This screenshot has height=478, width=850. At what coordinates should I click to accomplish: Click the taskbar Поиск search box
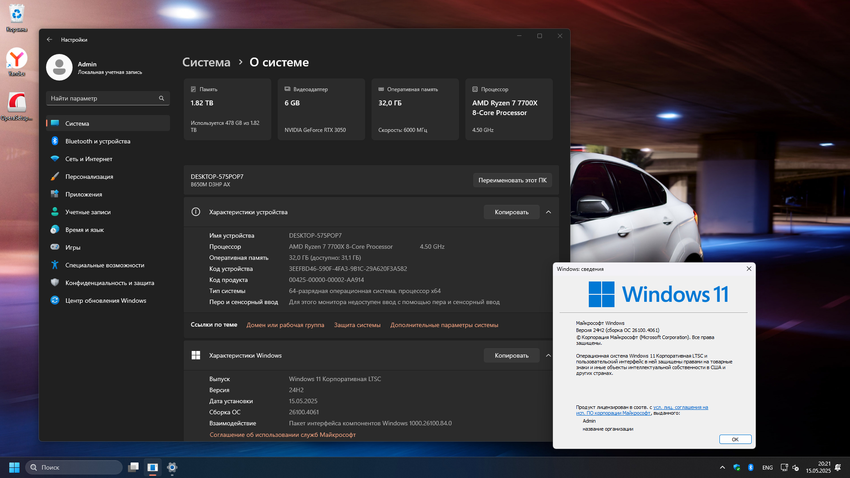tap(74, 467)
